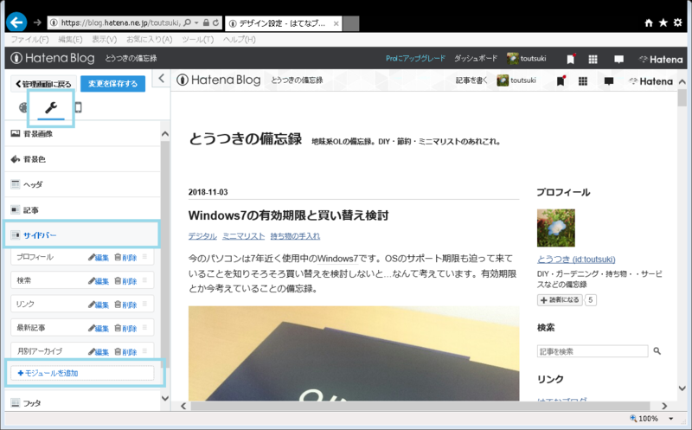This screenshot has height=430, width=692.
Task: Collapse the サイドバー section
Action: (x=82, y=235)
